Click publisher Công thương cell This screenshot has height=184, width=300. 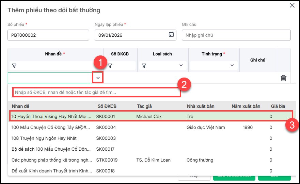(x=200, y=160)
